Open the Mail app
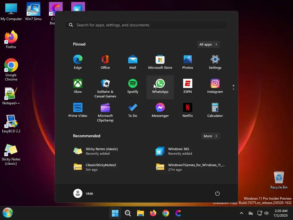This screenshot has height=220, width=293. pos(133,62)
